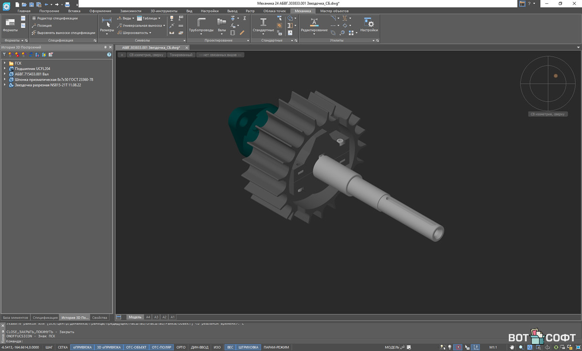Click the layout list icon before Модель tab
Screen dimensions: 582x351
pos(119,317)
